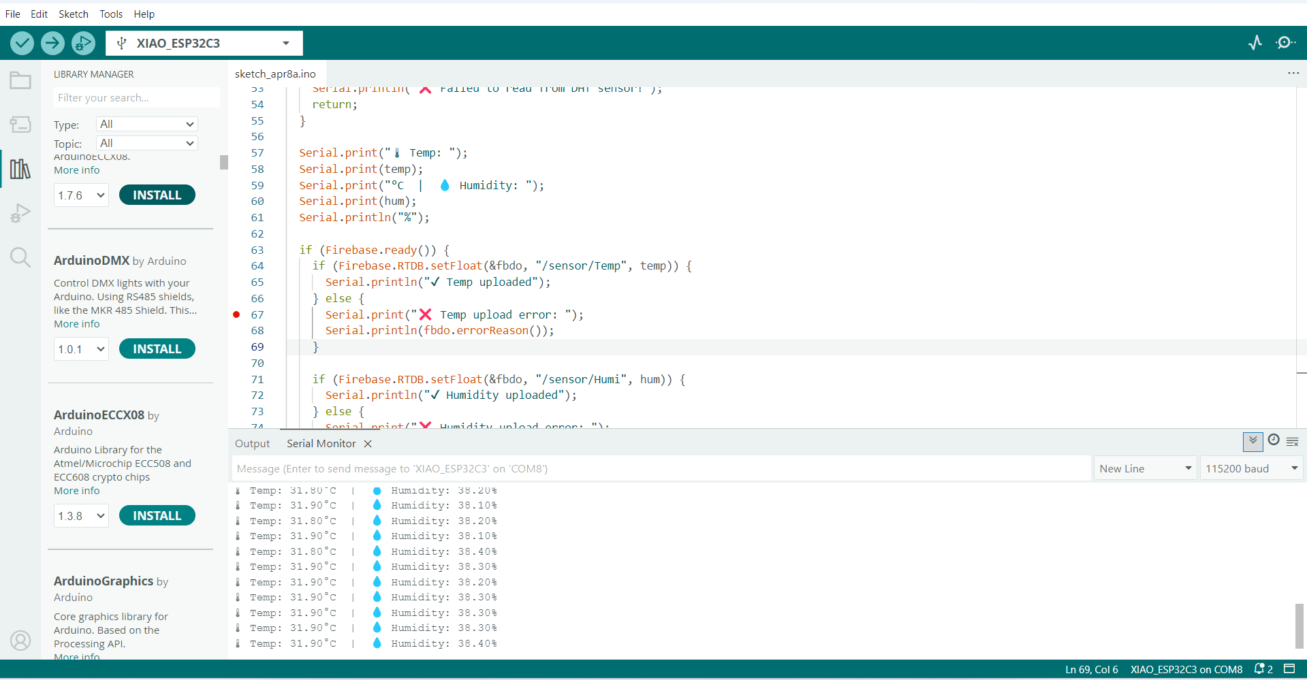Open the Sketch menu

coord(74,14)
